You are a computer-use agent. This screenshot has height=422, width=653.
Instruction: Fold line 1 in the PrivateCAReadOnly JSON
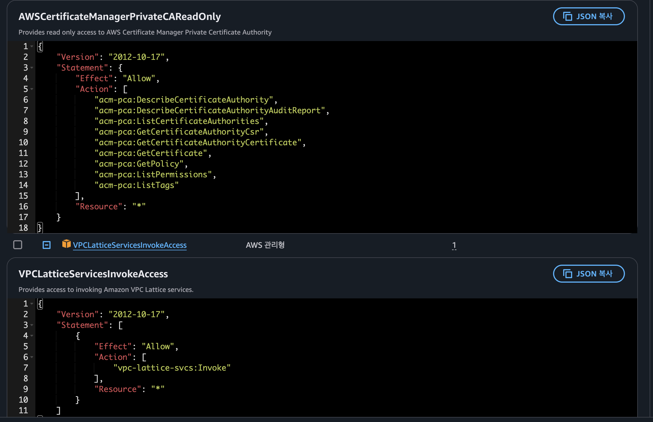pyautogui.click(x=32, y=46)
